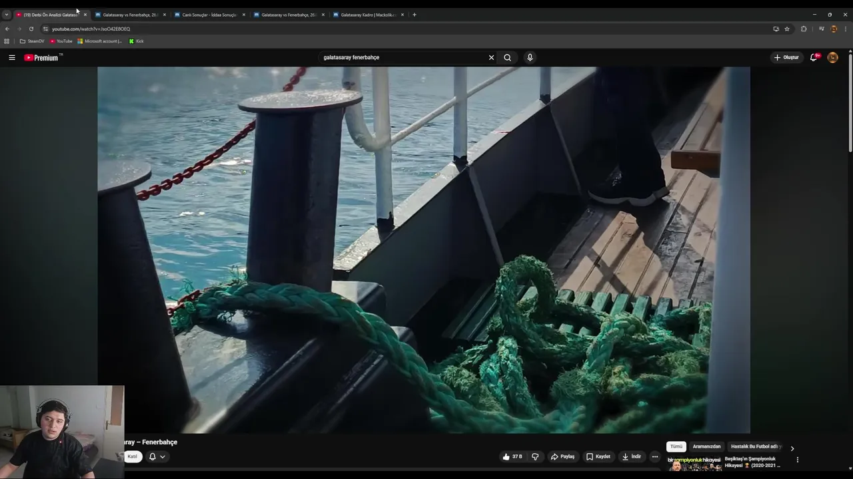This screenshot has width=853, height=479.
Task: Toggle channel notification bell under video
Action: 153,456
